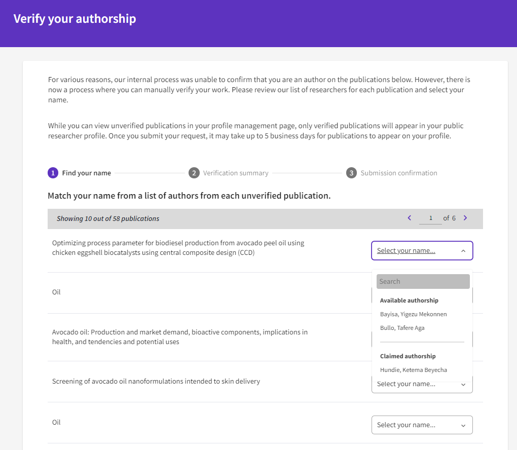Image resolution: width=517 pixels, height=450 pixels.
Task: Click the numbered circle for step 1
Action: 53,173
